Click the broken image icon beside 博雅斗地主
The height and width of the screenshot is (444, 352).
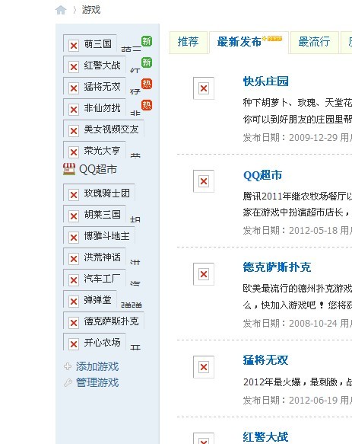coord(74,238)
